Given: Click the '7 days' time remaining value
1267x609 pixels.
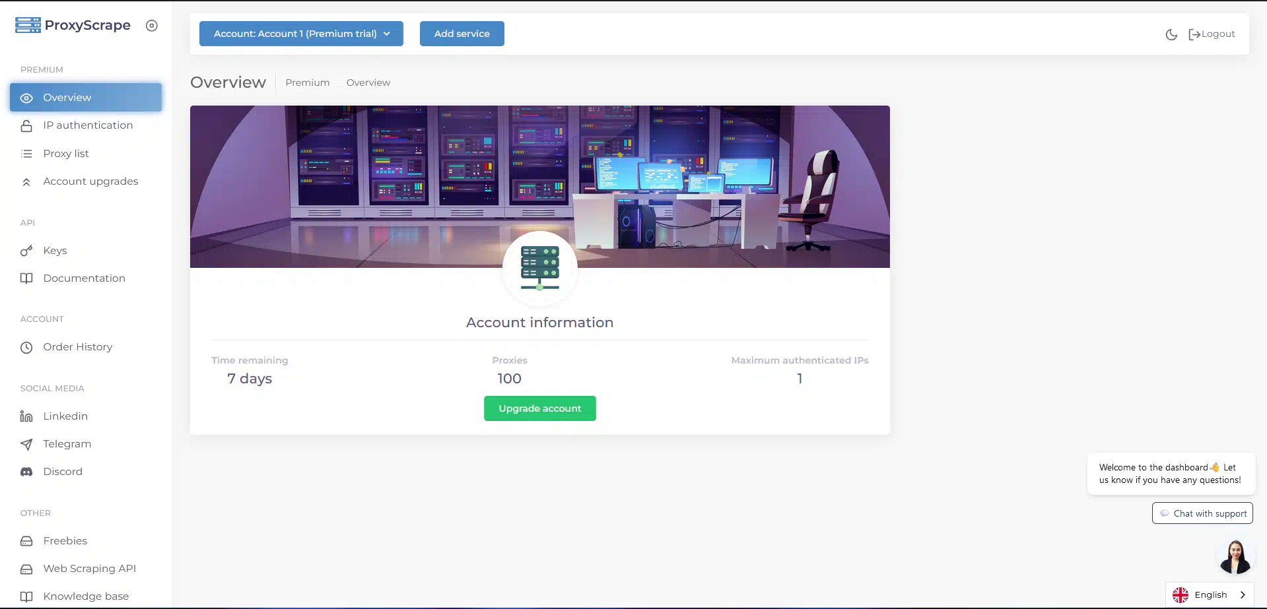Looking at the screenshot, I should 250,379.
